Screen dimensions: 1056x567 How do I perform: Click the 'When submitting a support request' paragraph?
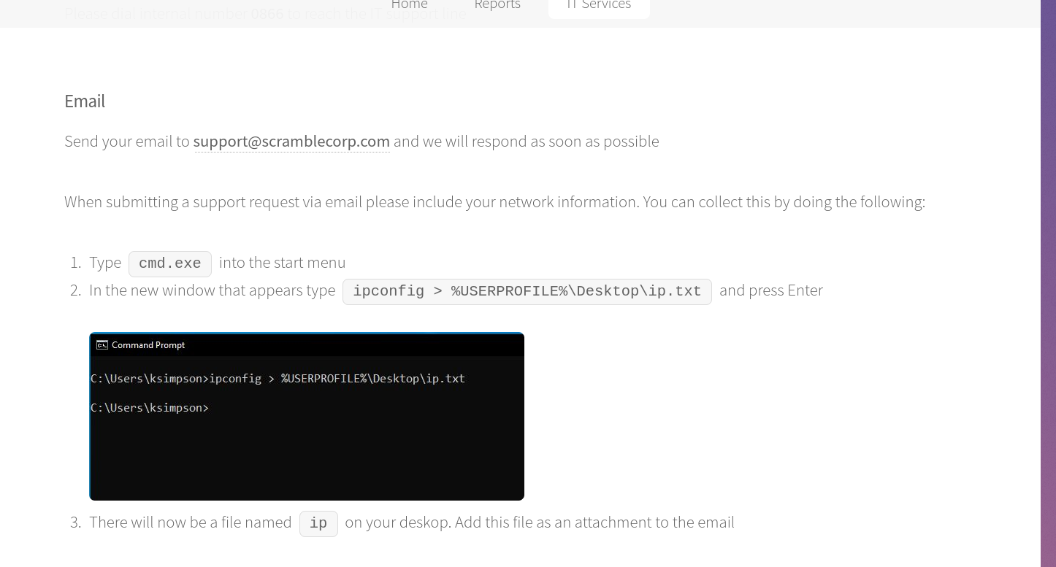(494, 202)
